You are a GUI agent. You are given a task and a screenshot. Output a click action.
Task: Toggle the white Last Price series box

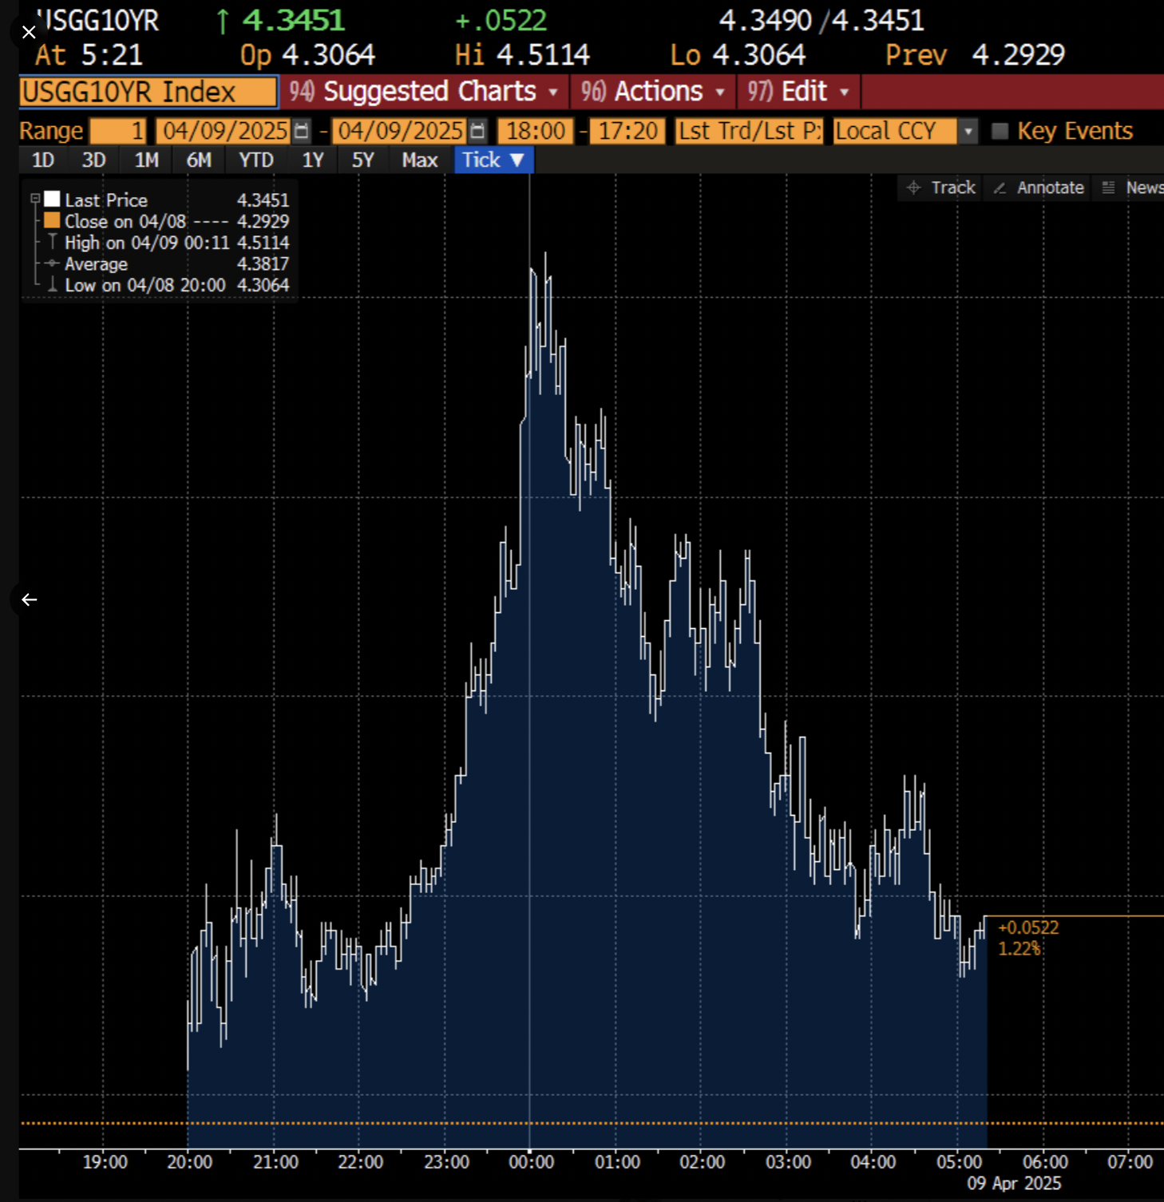tap(53, 199)
